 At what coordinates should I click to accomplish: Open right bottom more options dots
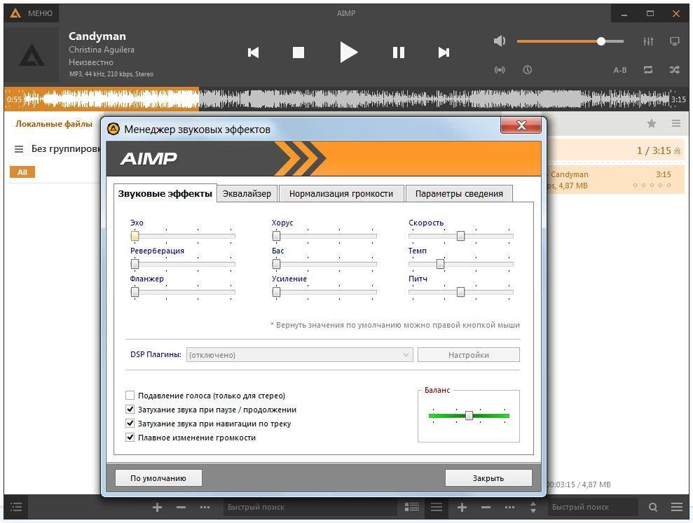[x=509, y=508]
